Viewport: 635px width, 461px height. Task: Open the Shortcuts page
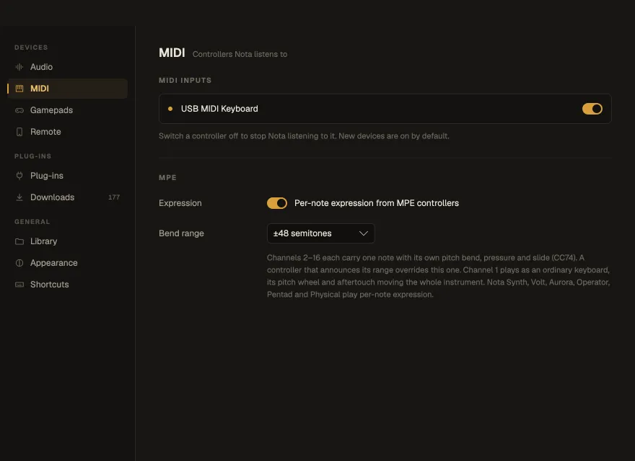[68, 285]
